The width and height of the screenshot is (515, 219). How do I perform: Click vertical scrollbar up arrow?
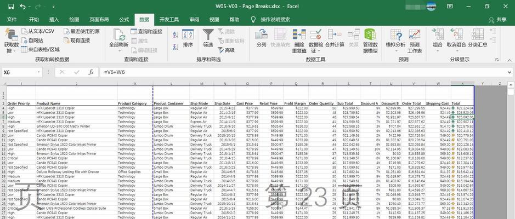511,85
